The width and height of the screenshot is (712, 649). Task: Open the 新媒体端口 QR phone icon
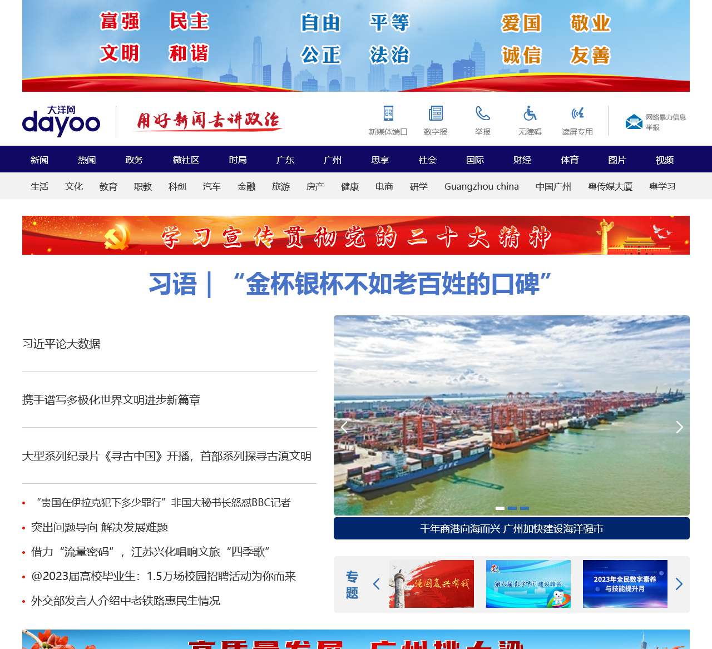tap(388, 113)
